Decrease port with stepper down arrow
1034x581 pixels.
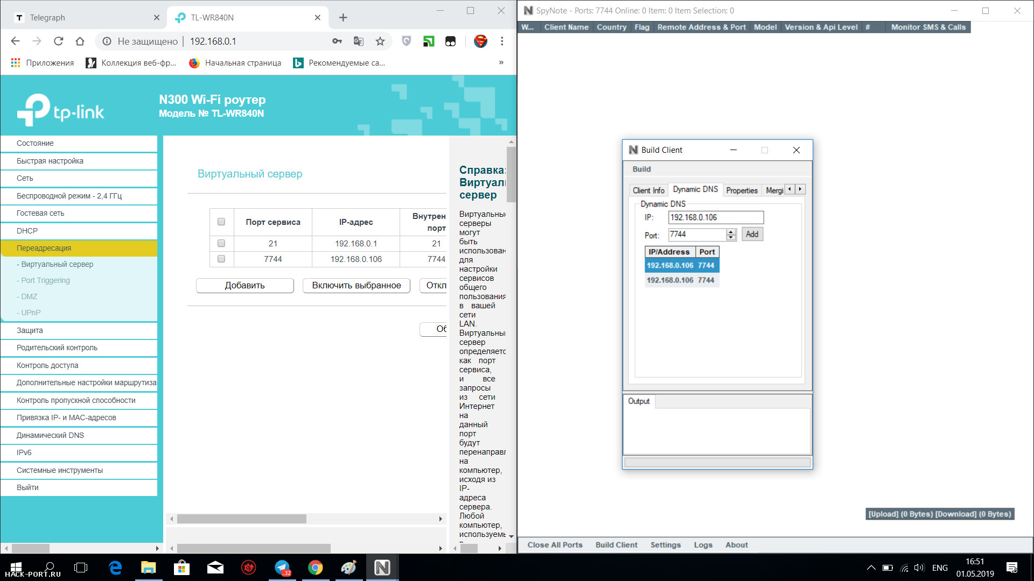pyautogui.click(x=731, y=237)
